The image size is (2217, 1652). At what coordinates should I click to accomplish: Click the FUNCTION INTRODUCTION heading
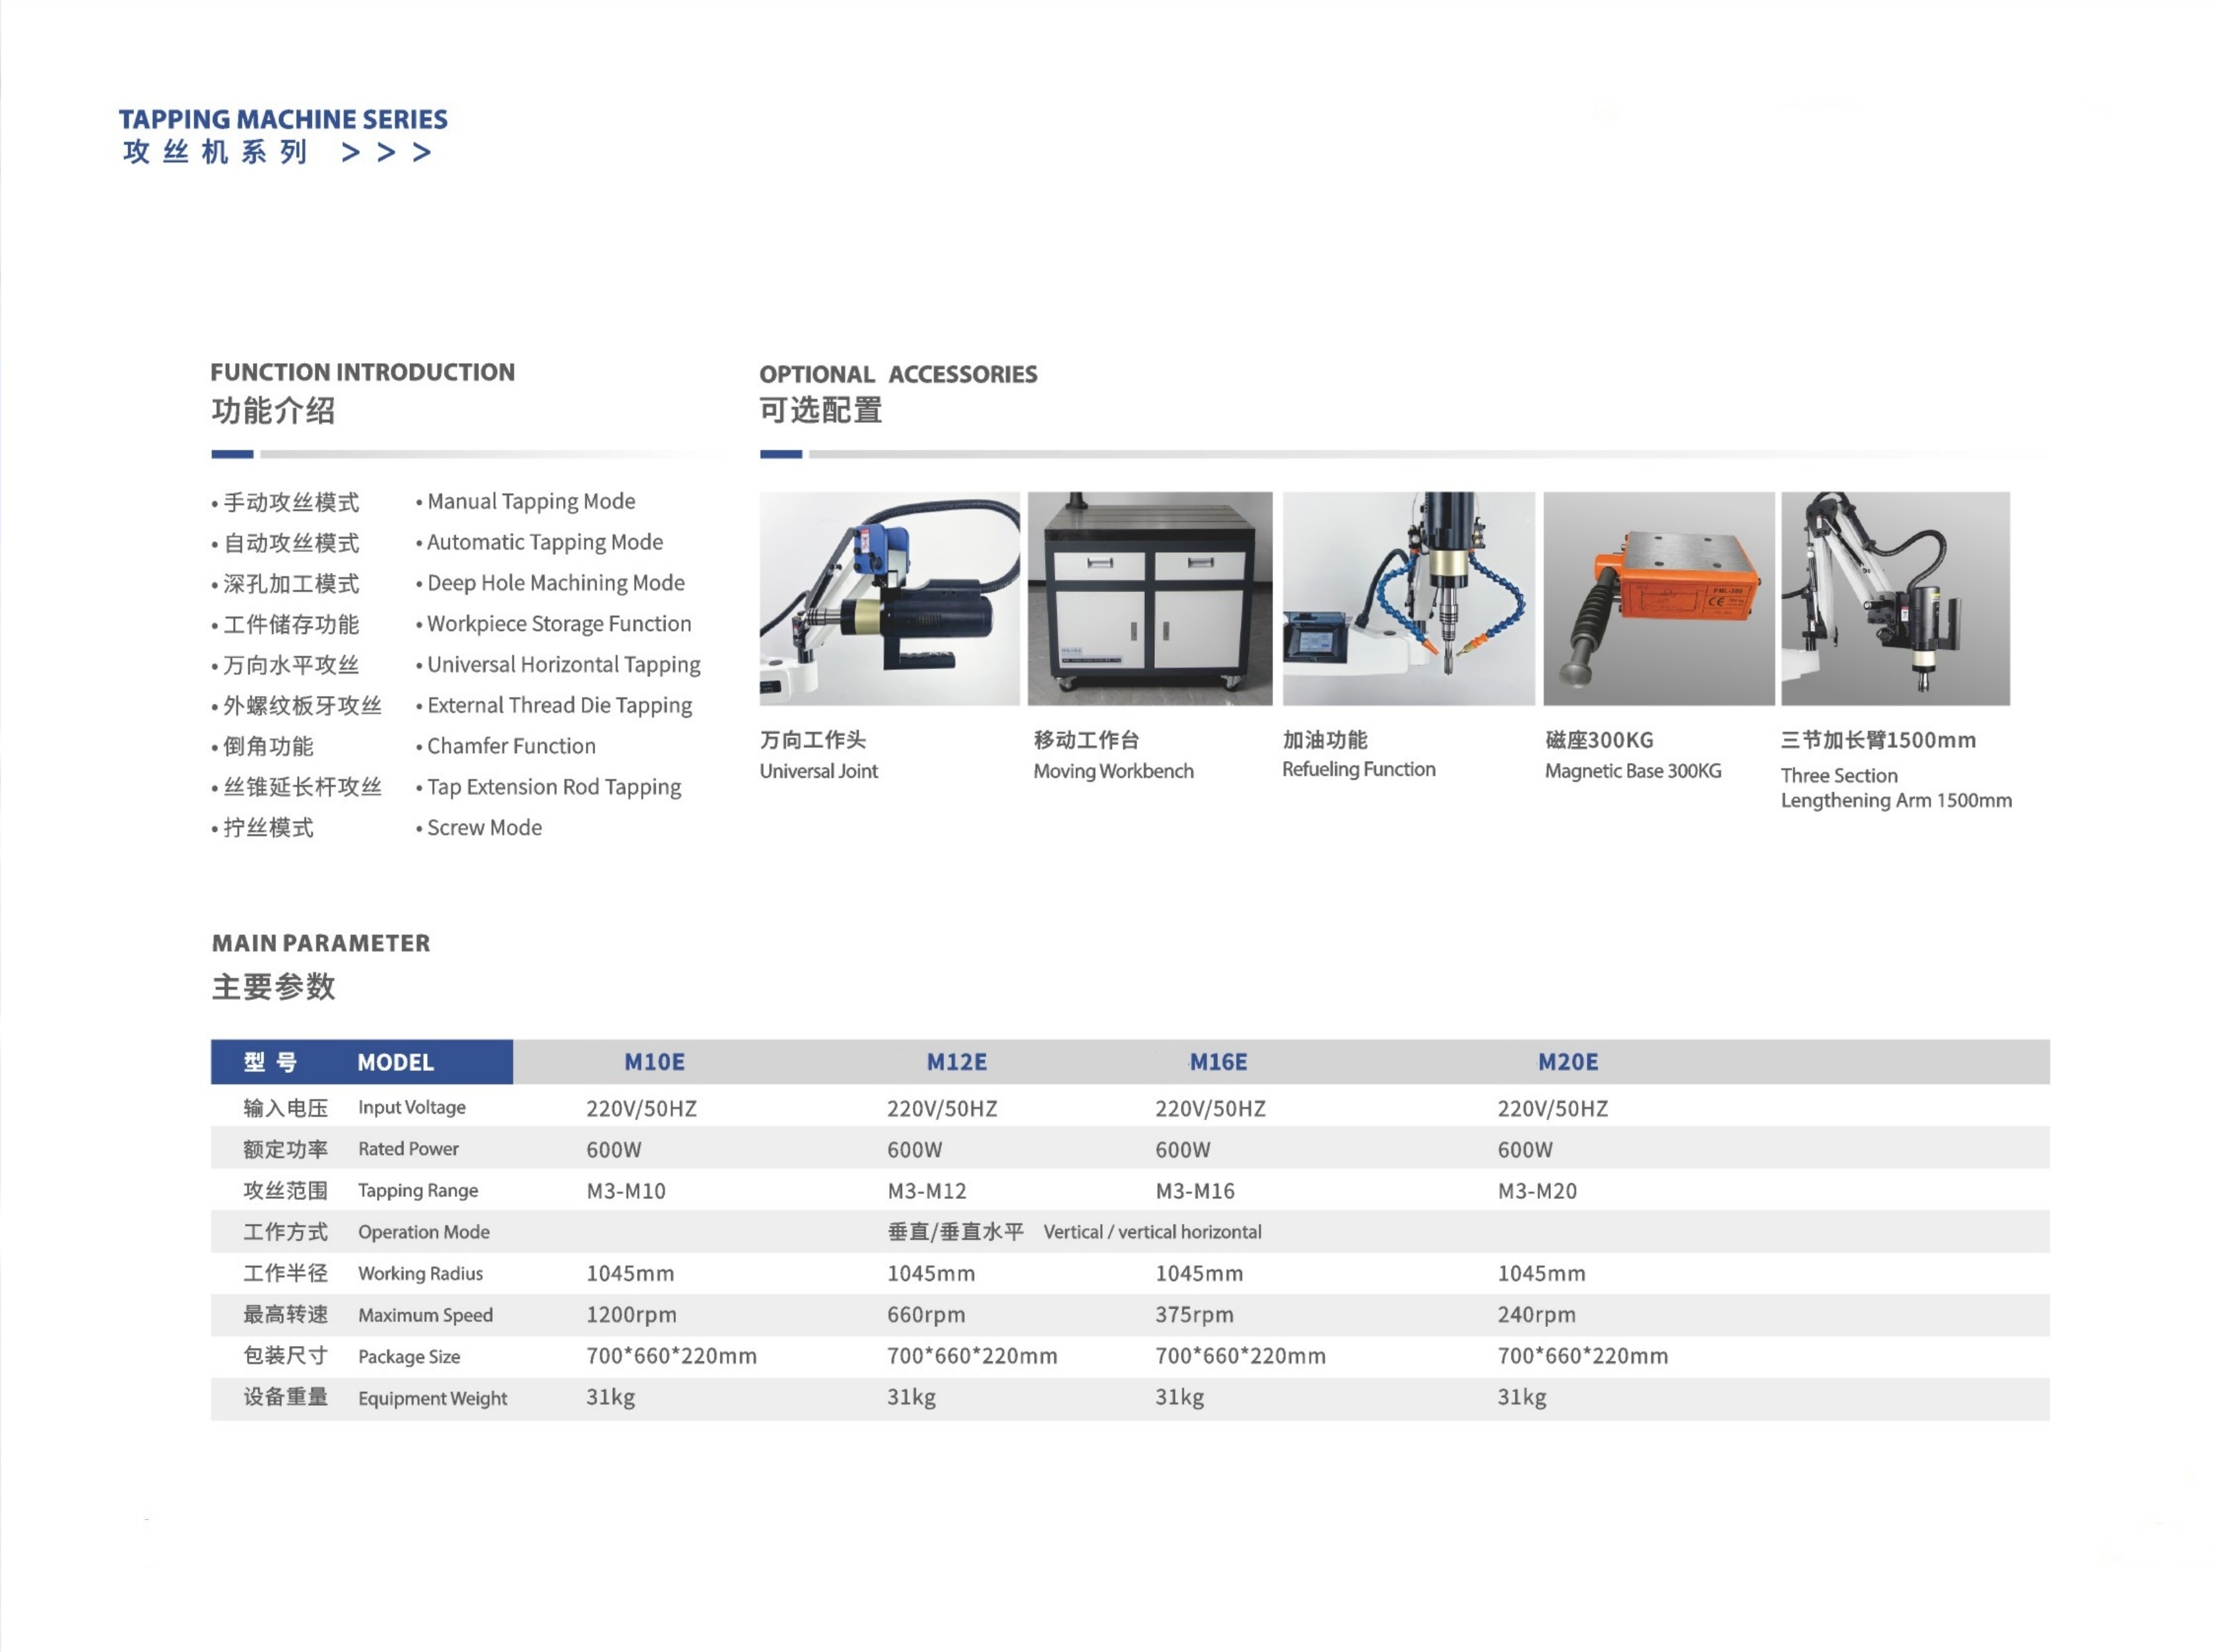(362, 372)
